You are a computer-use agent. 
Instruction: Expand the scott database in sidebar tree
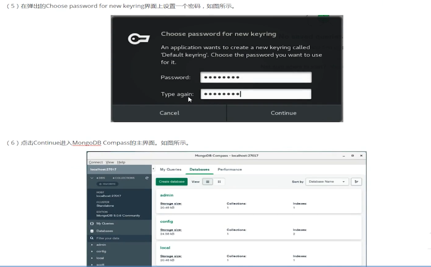tap(92, 264)
